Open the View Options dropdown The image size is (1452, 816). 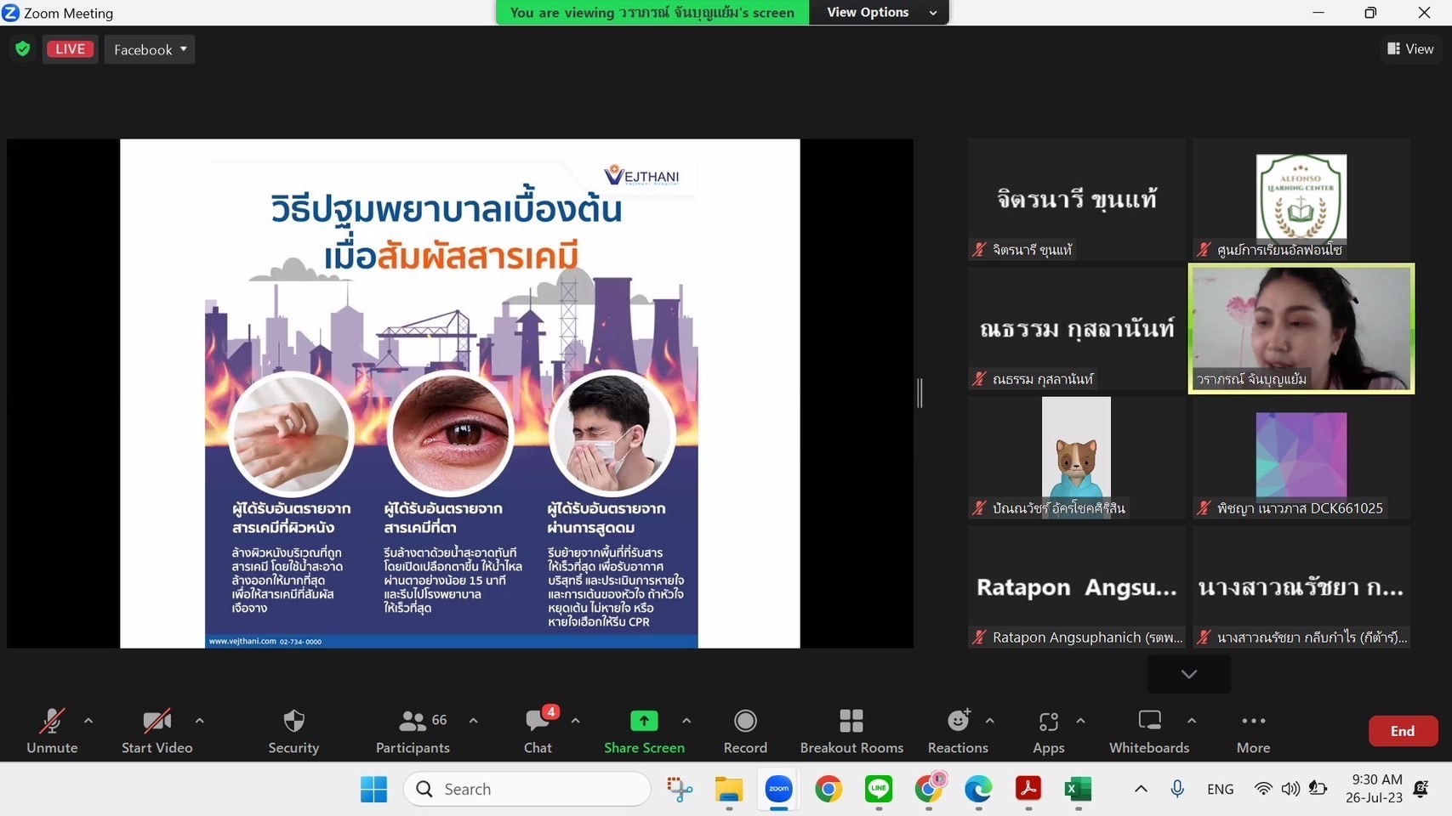pos(878,13)
